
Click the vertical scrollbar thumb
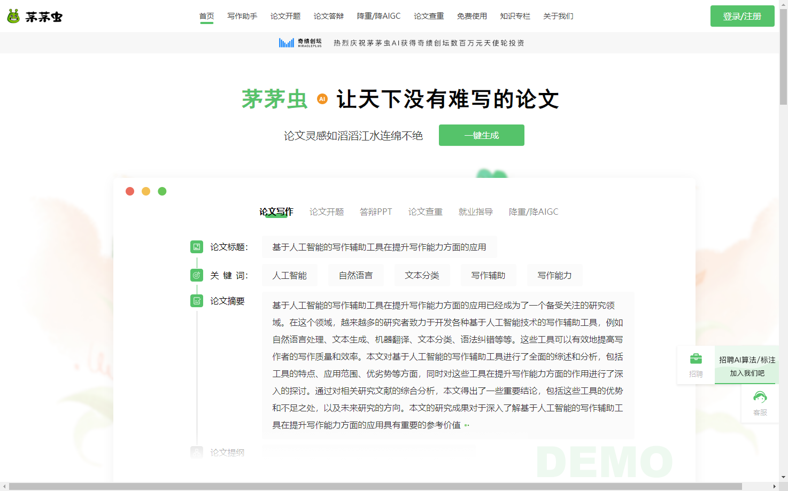tap(783, 56)
